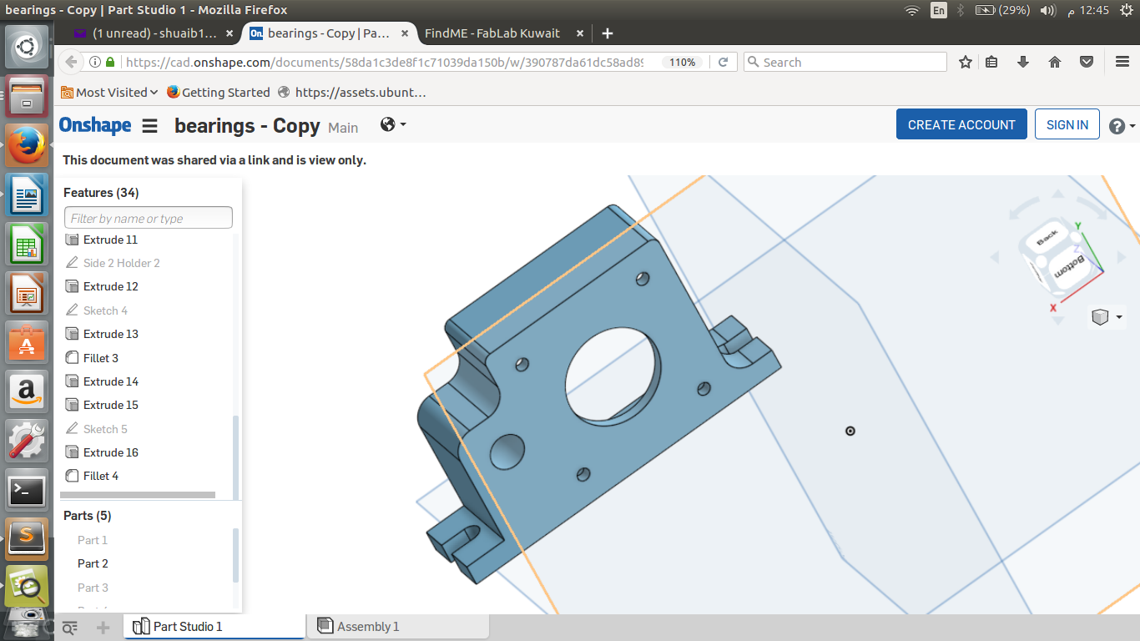Click the Sketch 5 pencil icon

tap(72, 429)
